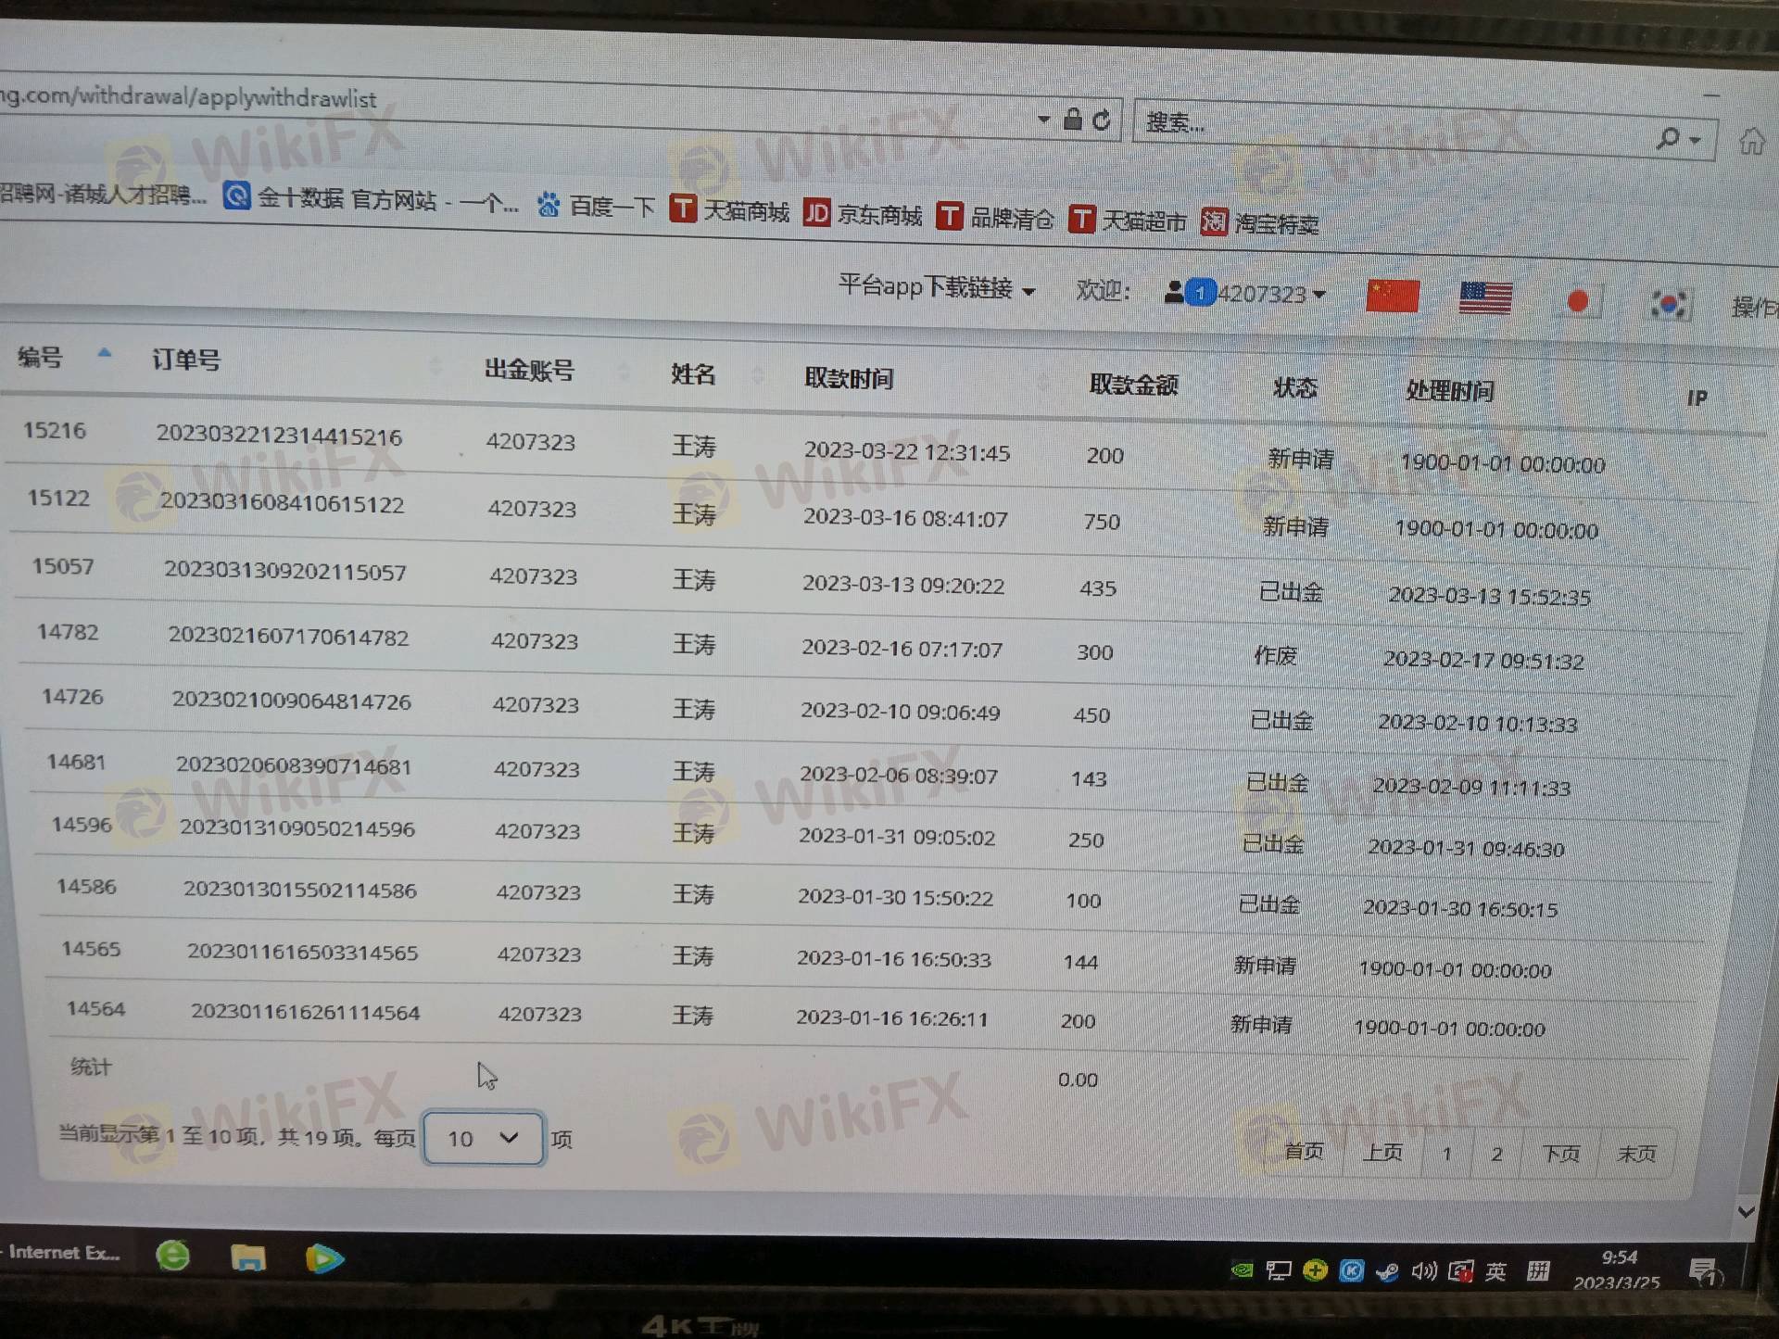Click the NVIDIA tray icon
The image size is (1779, 1339).
(1242, 1270)
